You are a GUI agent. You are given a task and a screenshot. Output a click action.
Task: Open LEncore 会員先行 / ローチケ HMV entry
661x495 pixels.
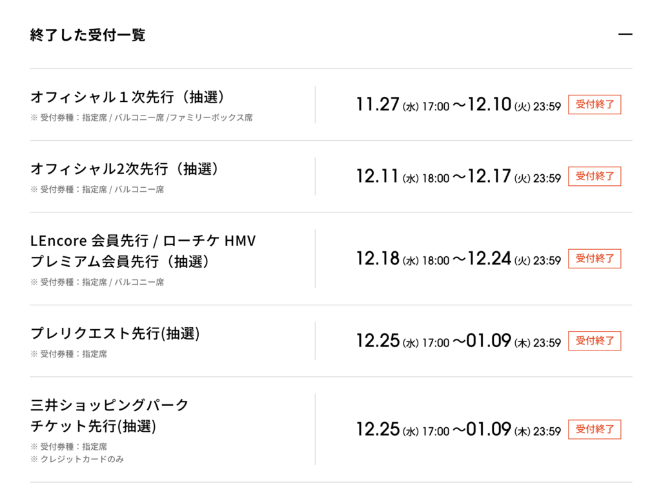click(x=143, y=241)
